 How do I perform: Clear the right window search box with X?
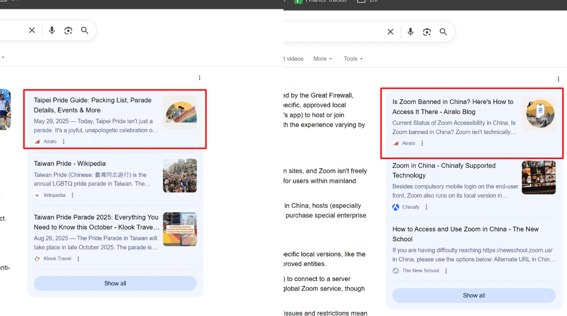(391, 32)
